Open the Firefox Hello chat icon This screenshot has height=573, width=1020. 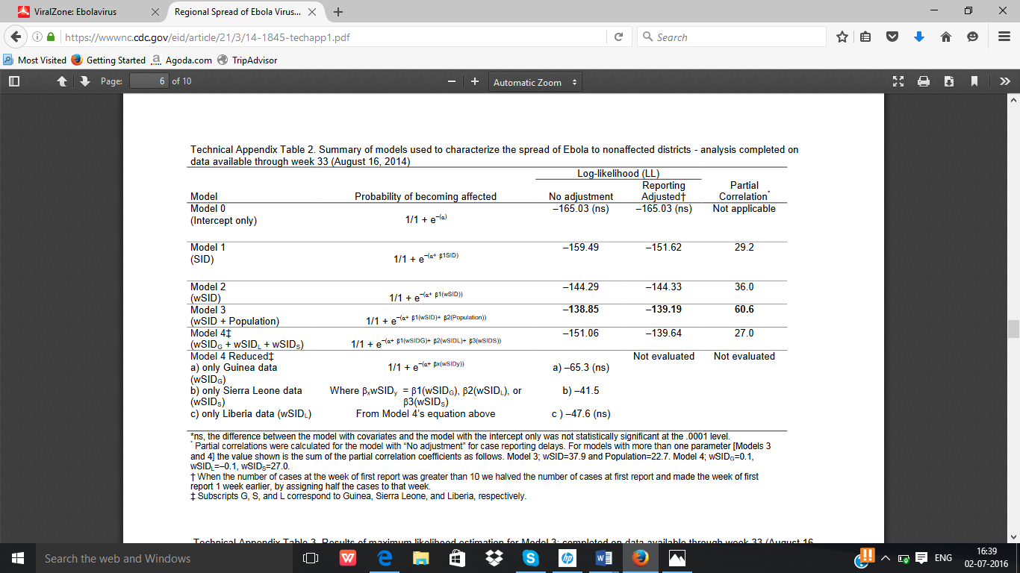[972, 37]
